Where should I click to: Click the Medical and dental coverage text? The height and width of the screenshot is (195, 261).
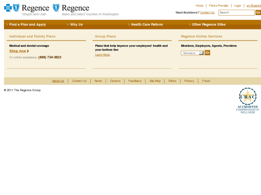point(29,46)
